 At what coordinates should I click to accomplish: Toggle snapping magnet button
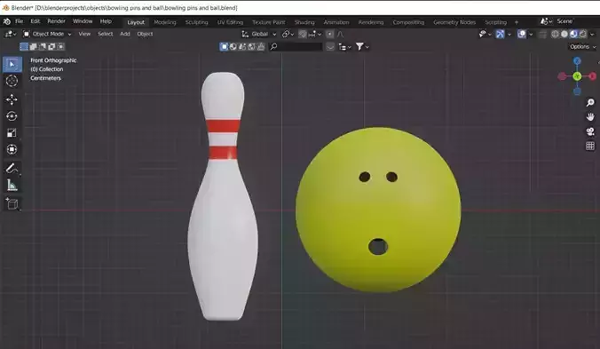click(303, 34)
